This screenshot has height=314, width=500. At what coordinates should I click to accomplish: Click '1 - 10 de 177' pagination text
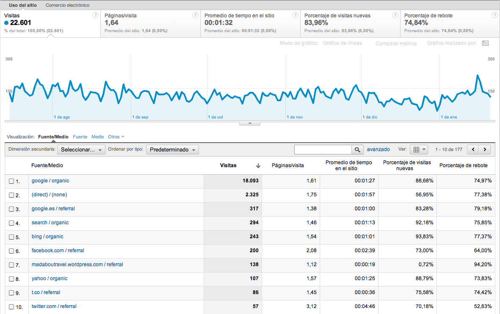[x=449, y=149]
